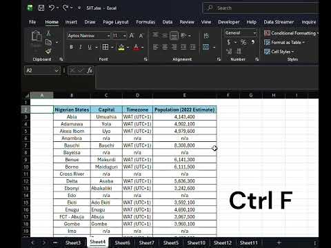This screenshot has width=331, height=248.
Task: Open Merge & Center dropdown arrow
Action: click(x=214, y=48)
